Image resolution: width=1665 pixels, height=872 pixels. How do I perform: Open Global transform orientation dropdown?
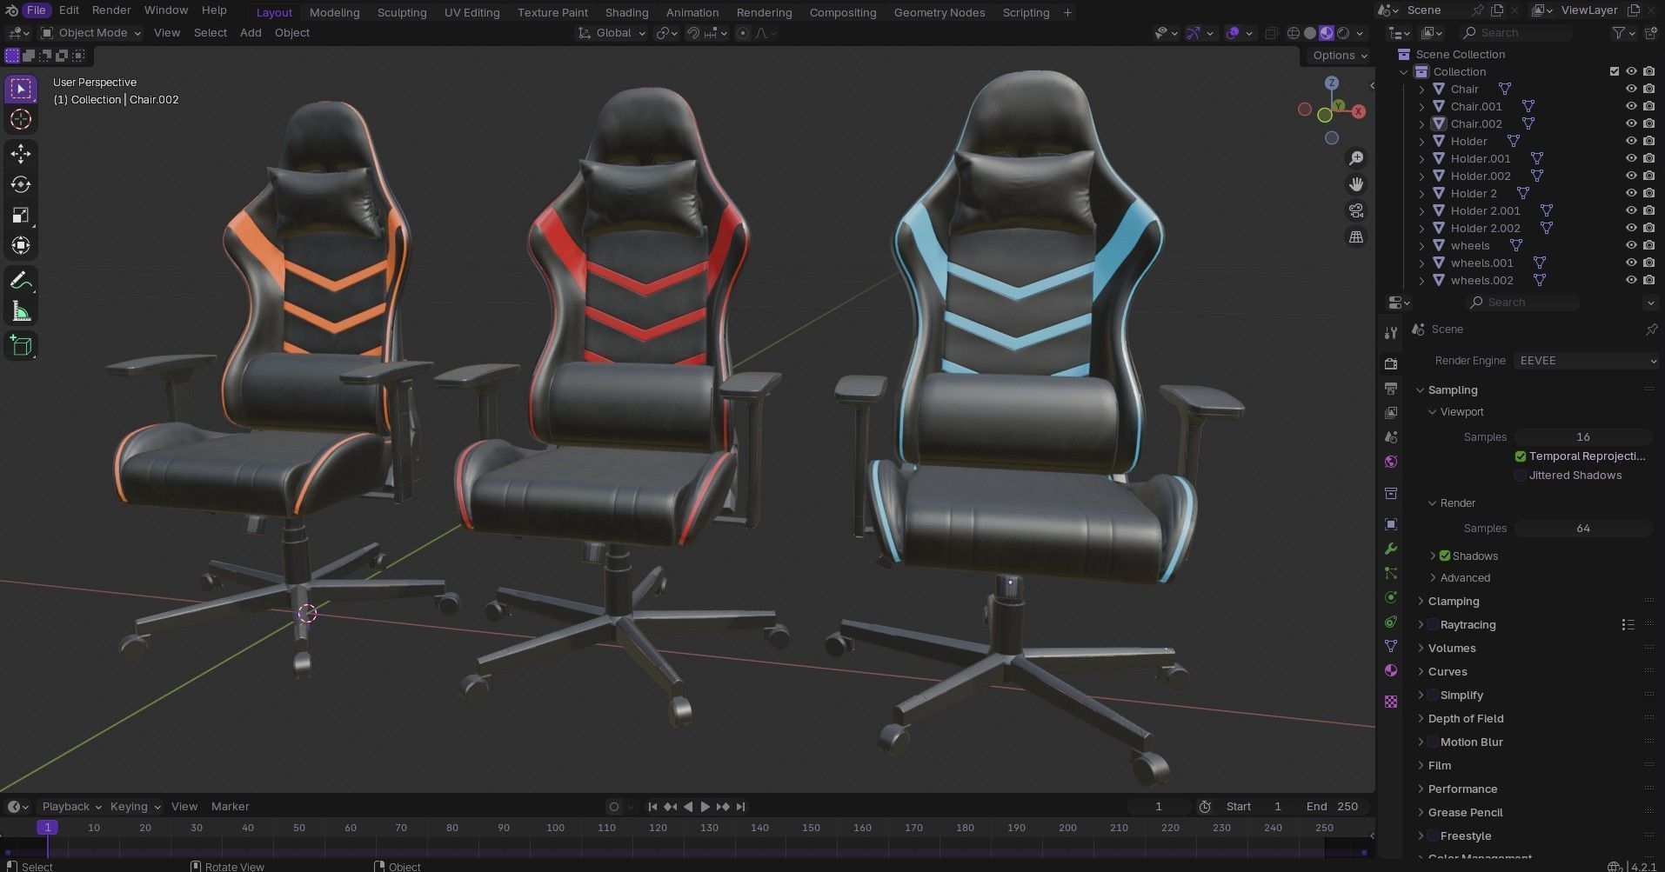pos(612,33)
